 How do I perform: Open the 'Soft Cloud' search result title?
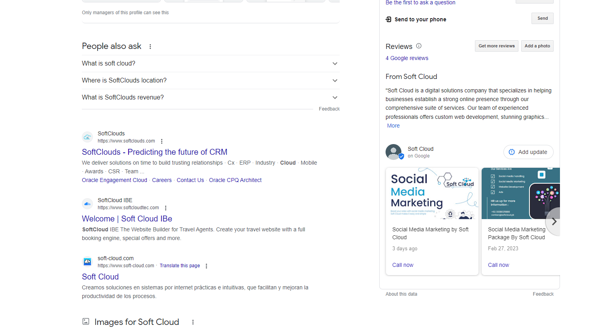100,277
